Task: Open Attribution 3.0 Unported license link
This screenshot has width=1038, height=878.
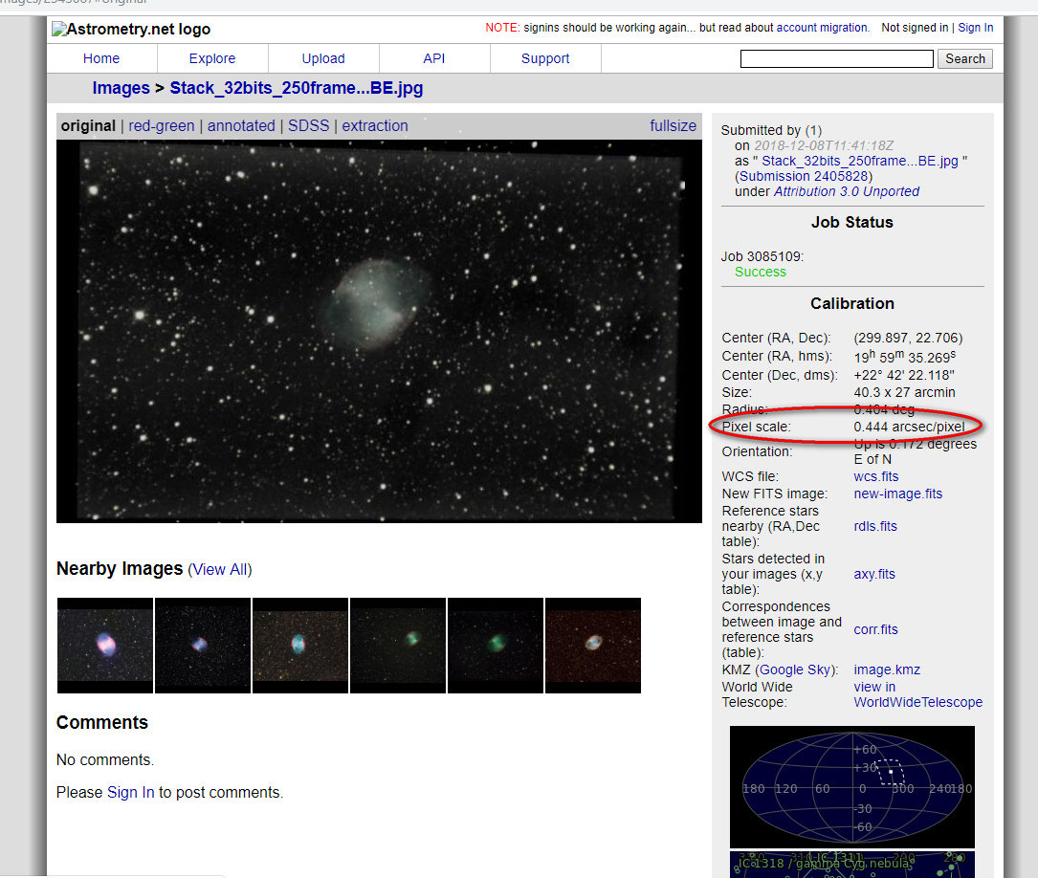Action: 846,191
